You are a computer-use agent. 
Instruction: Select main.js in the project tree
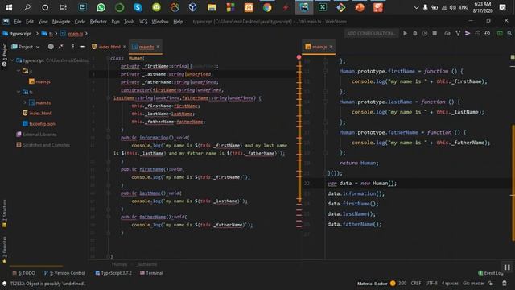[x=39, y=81]
